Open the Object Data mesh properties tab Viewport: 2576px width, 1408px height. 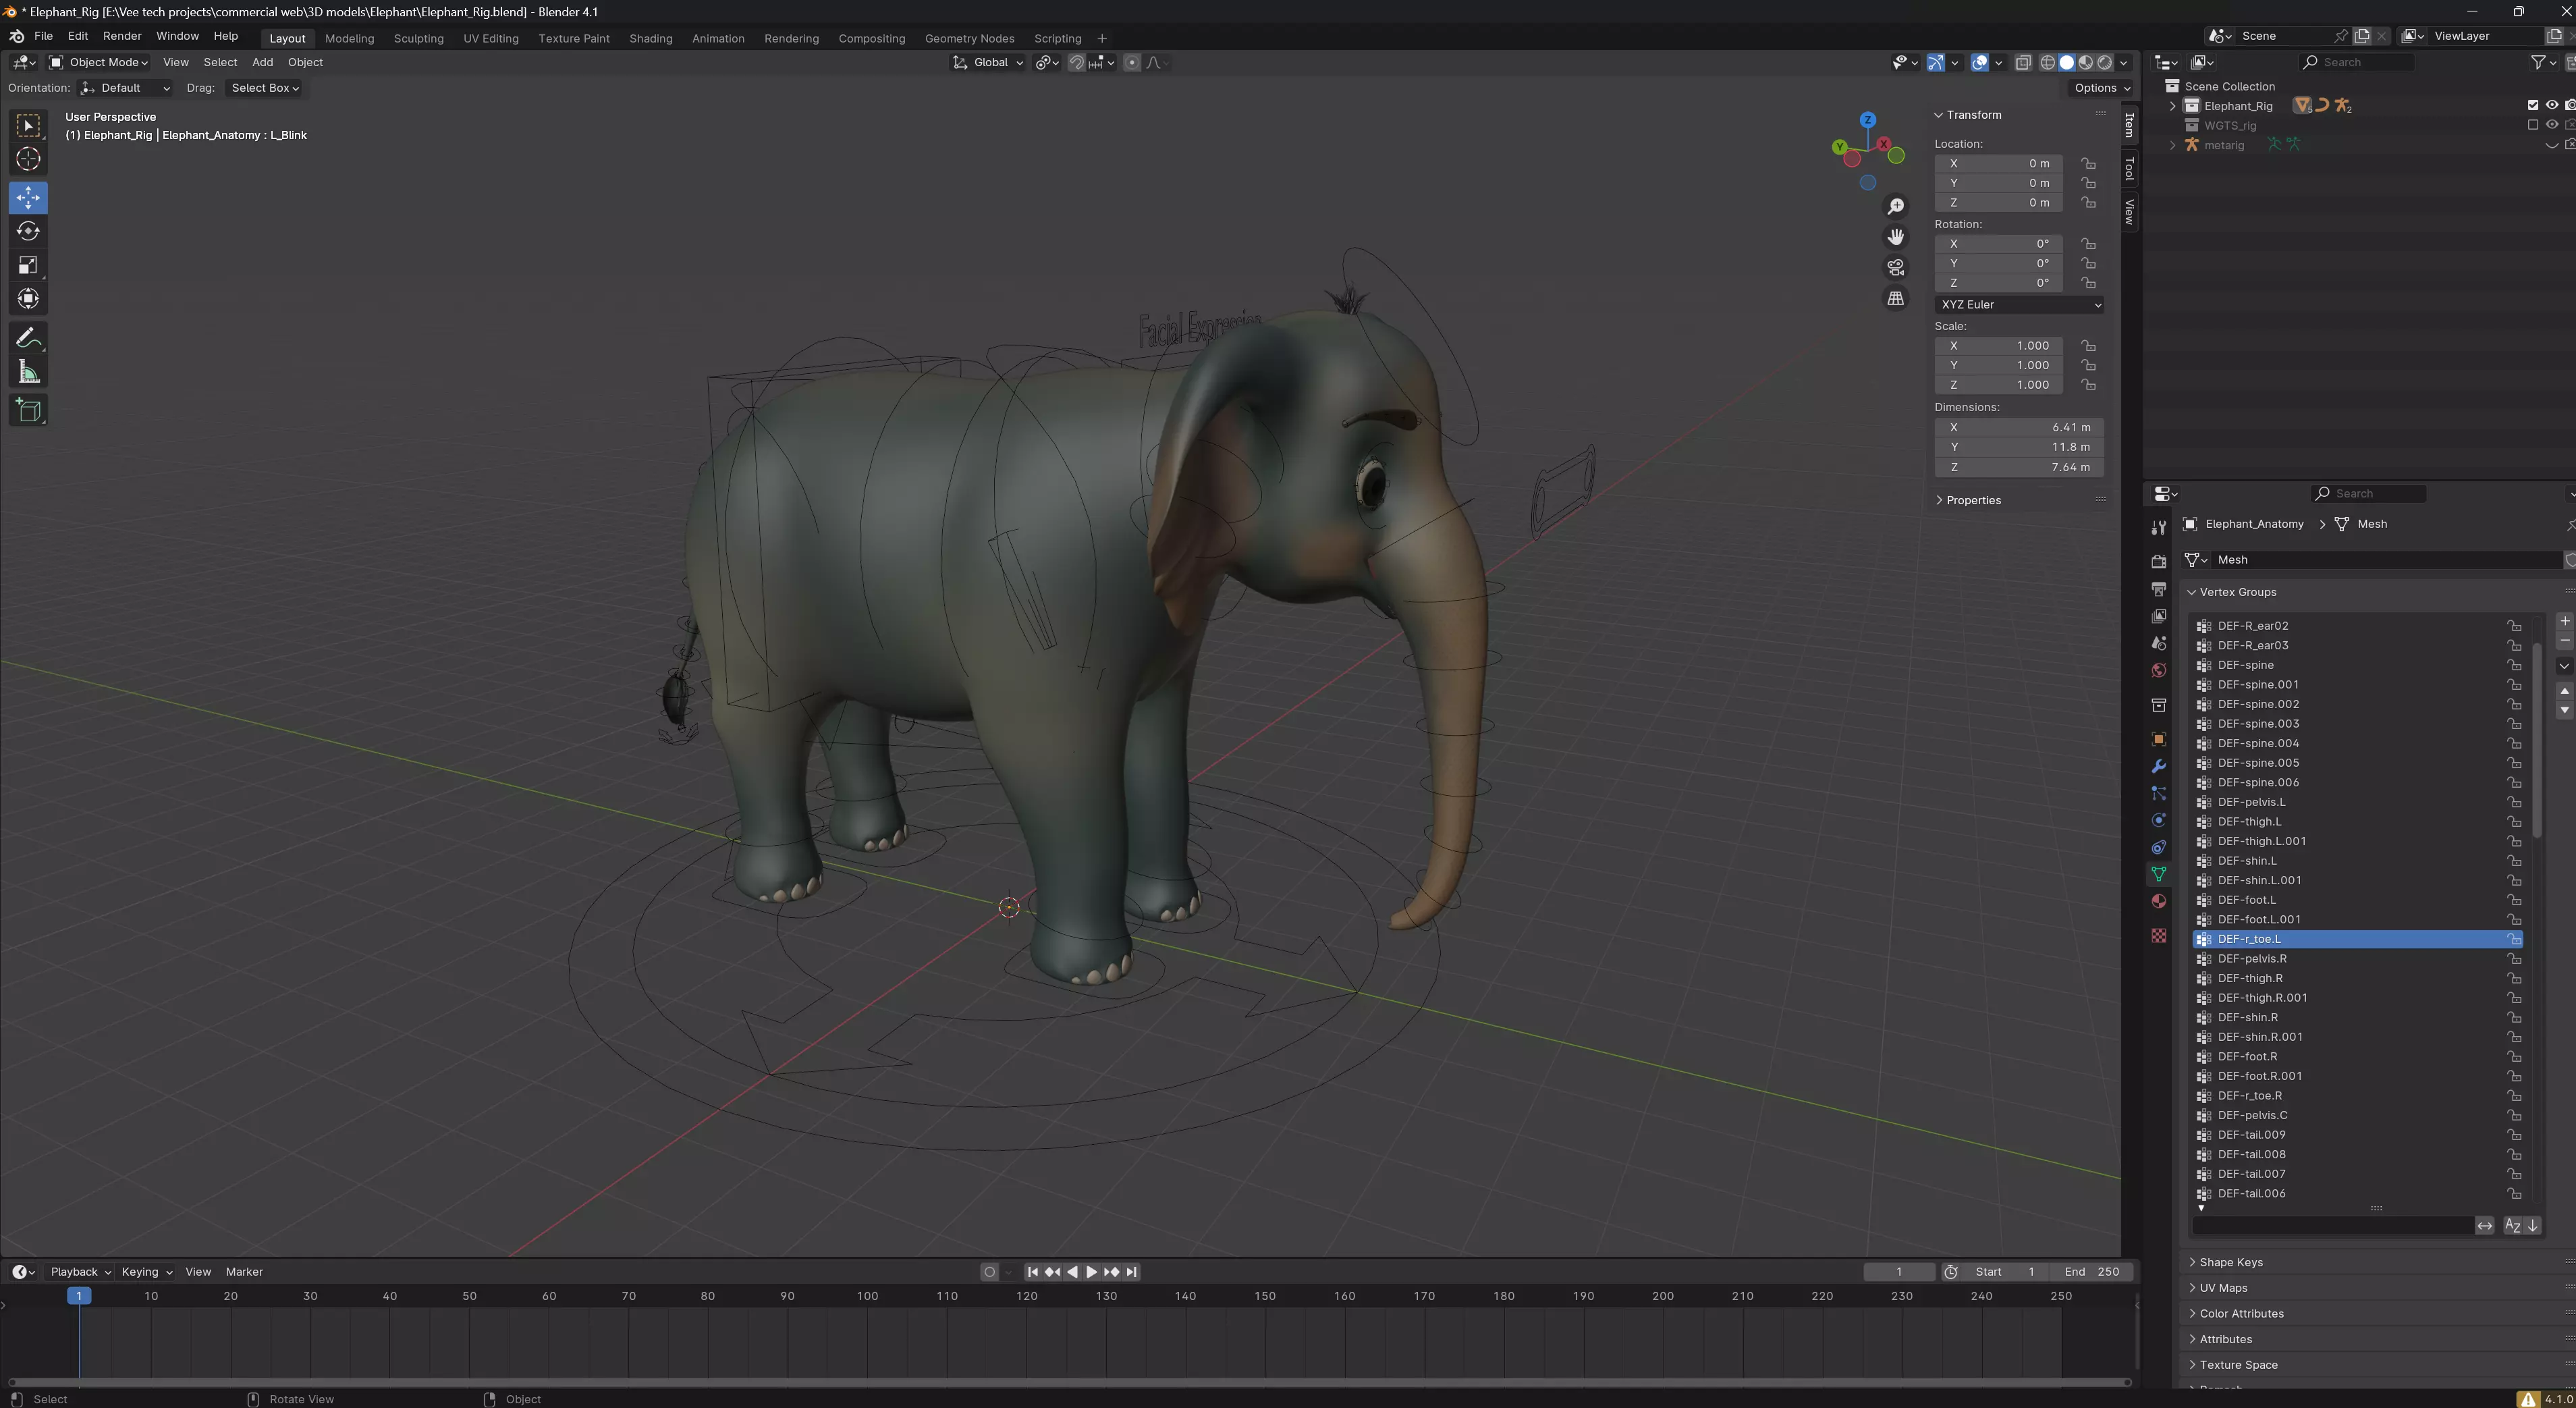tap(2158, 874)
